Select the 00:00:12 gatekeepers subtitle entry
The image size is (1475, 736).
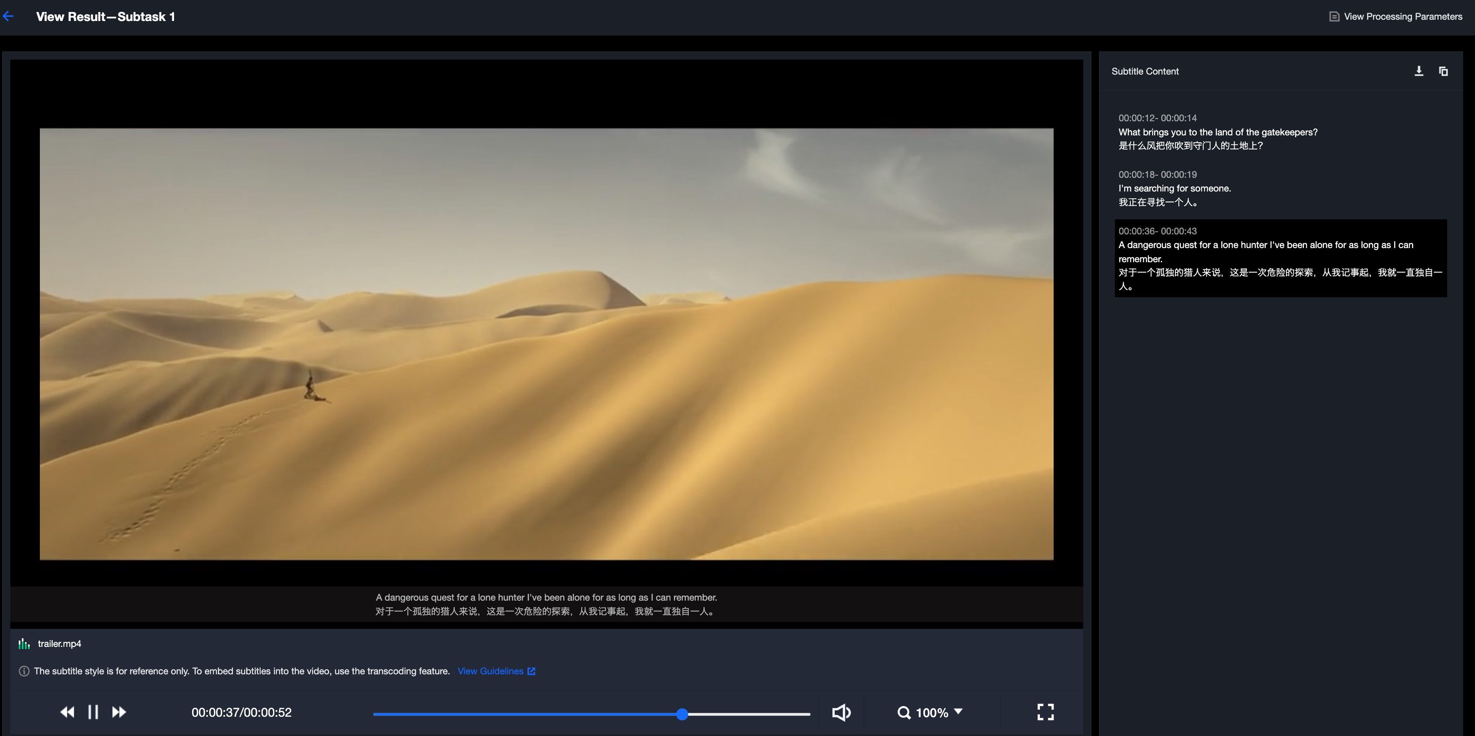pyautogui.click(x=1217, y=132)
